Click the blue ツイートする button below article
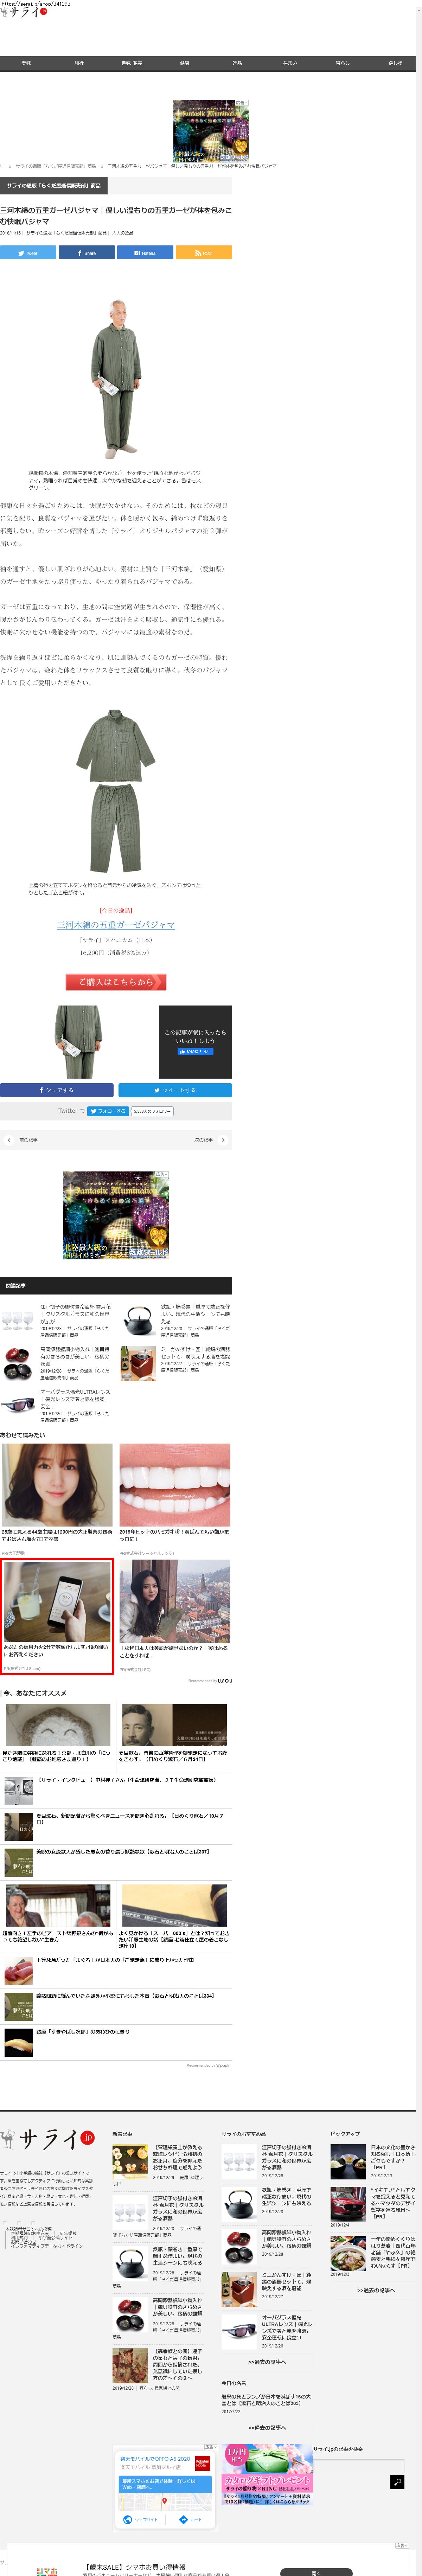This screenshot has height=2576, width=422. click(175, 1090)
